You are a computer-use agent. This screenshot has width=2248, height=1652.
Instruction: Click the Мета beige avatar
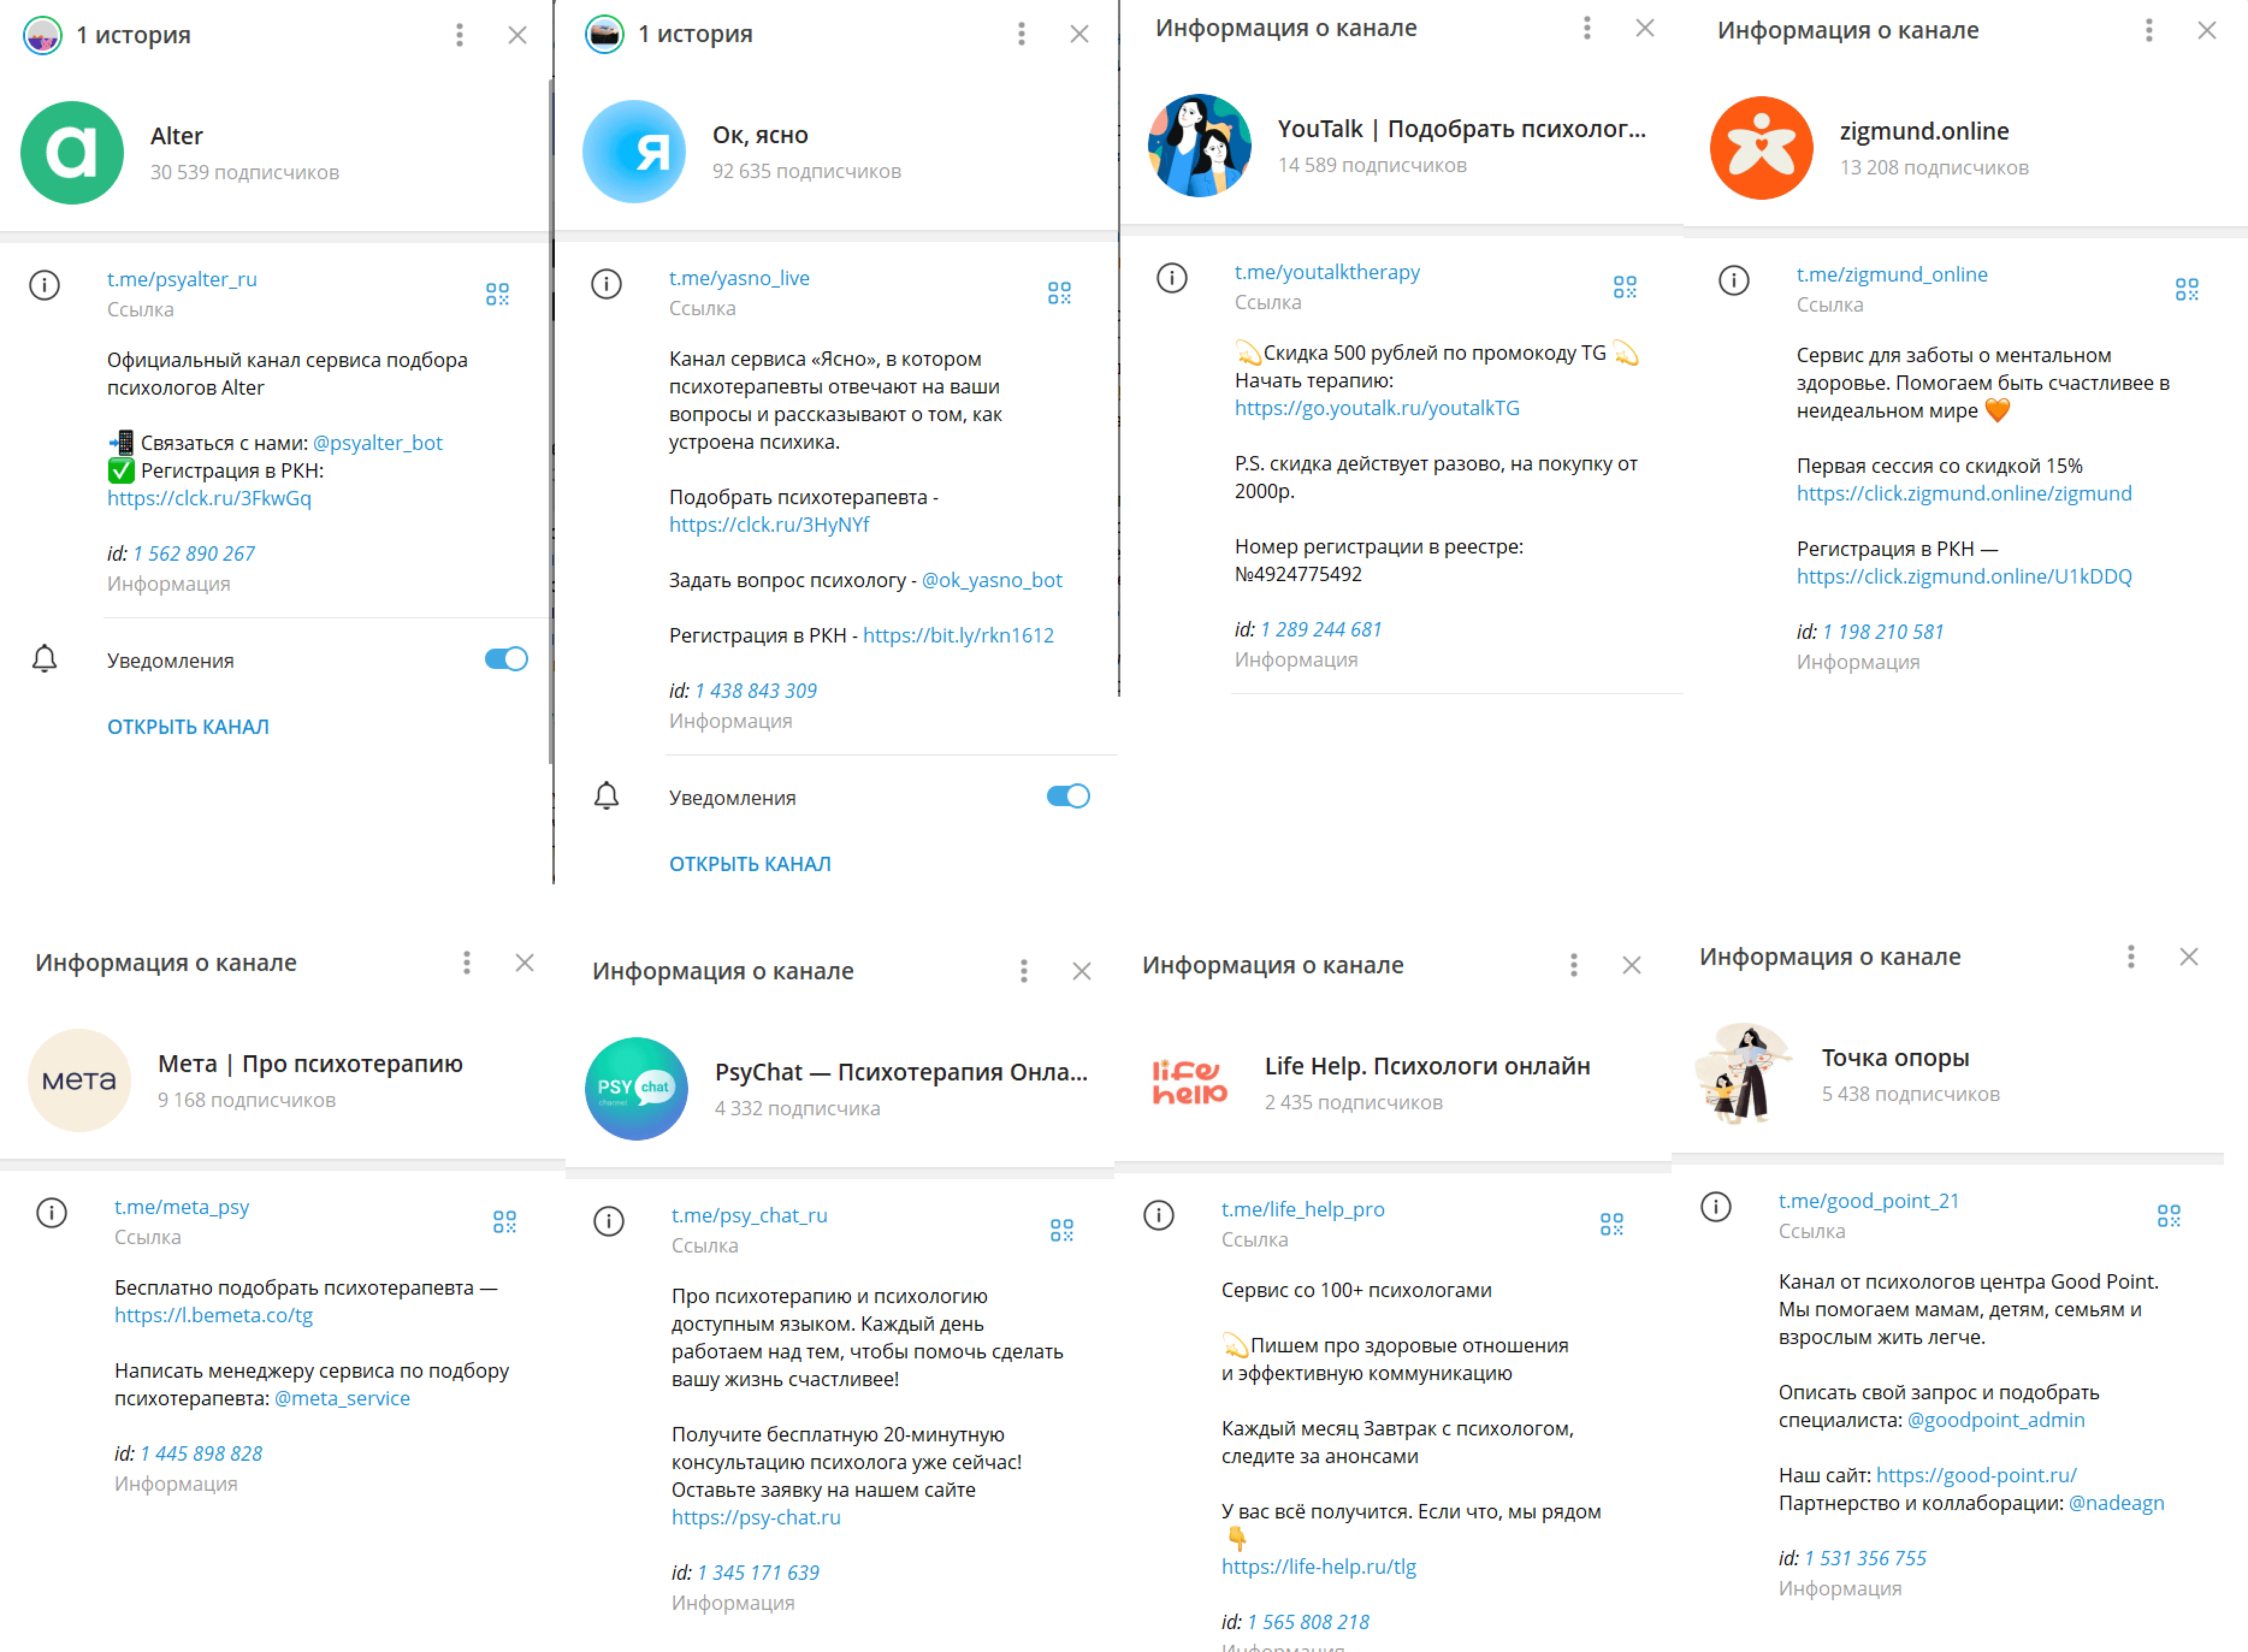[79, 1080]
